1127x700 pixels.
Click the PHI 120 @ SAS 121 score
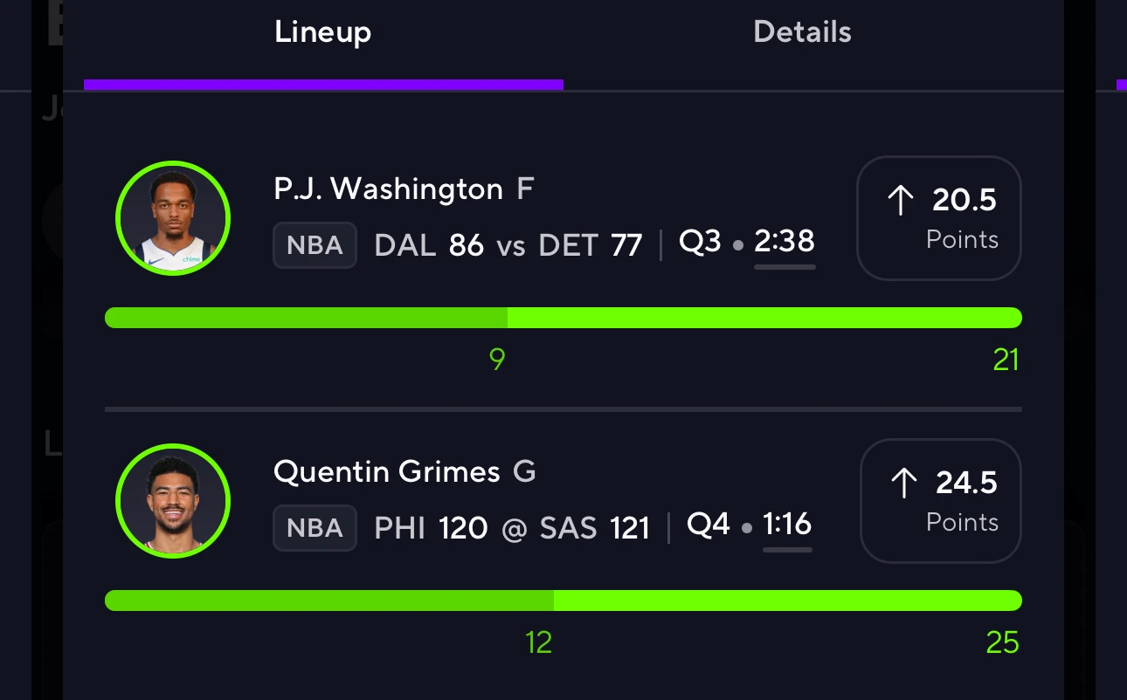click(512, 528)
